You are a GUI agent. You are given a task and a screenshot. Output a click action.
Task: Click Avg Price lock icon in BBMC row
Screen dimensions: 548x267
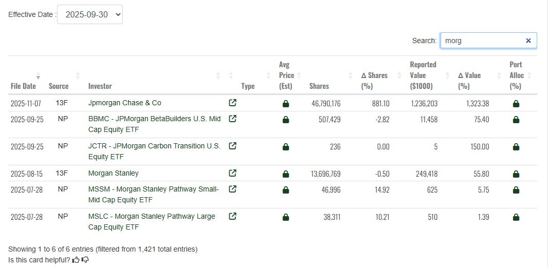tap(285, 120)
